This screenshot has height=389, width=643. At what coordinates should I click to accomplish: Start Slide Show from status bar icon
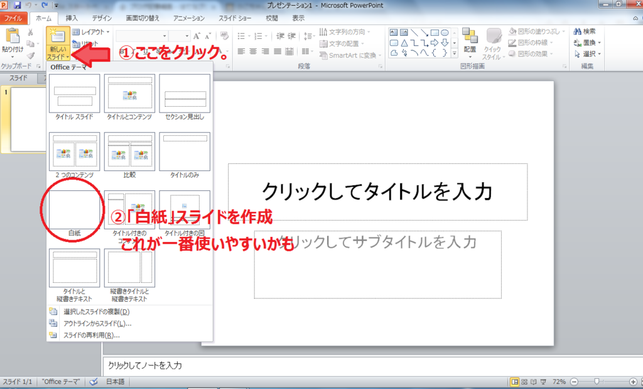(x=543, y=382)
